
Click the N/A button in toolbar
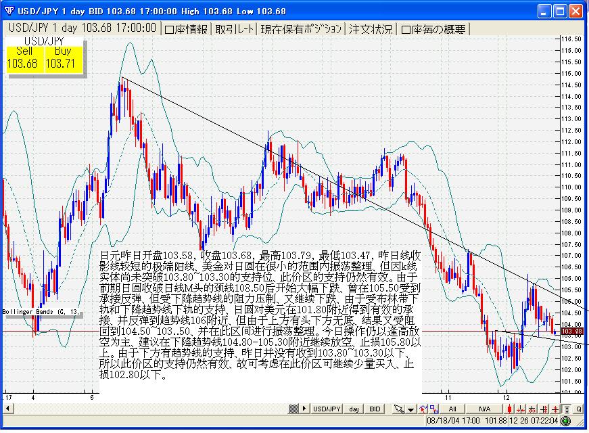[x=484, y=409]
